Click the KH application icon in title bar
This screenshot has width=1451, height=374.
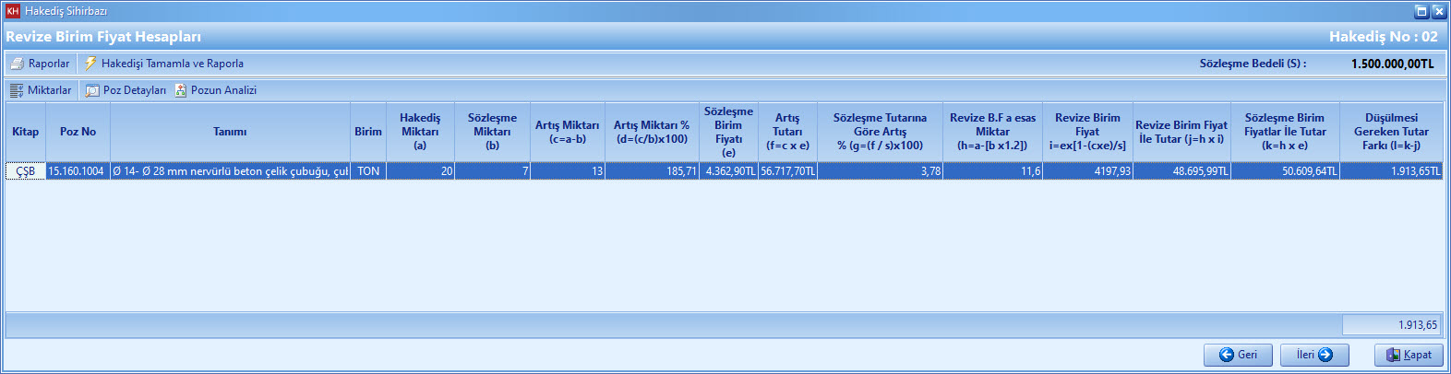[x=13, y=11]
